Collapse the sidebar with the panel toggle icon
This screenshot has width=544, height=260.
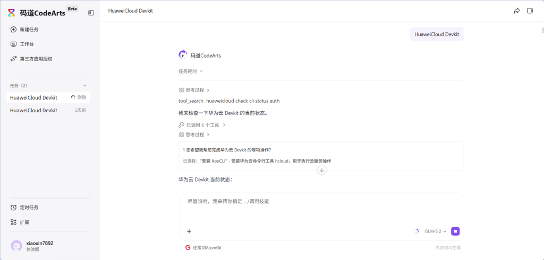coord(91,13)
